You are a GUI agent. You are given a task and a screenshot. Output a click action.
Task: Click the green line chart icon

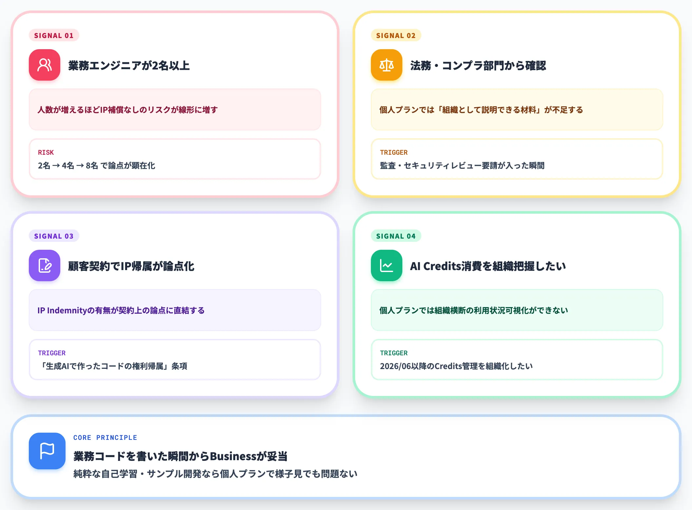(x=387, y=265)
